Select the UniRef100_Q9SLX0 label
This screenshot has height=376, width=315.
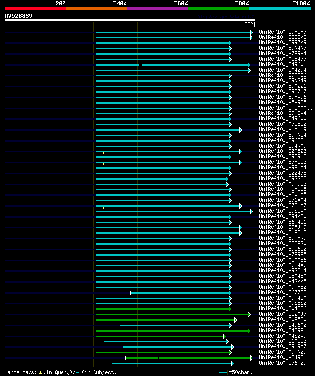click(x=283, y=211)
